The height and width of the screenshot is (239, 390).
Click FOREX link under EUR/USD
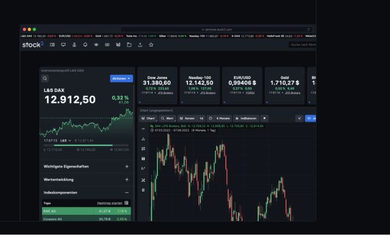[x=250, y=93]
